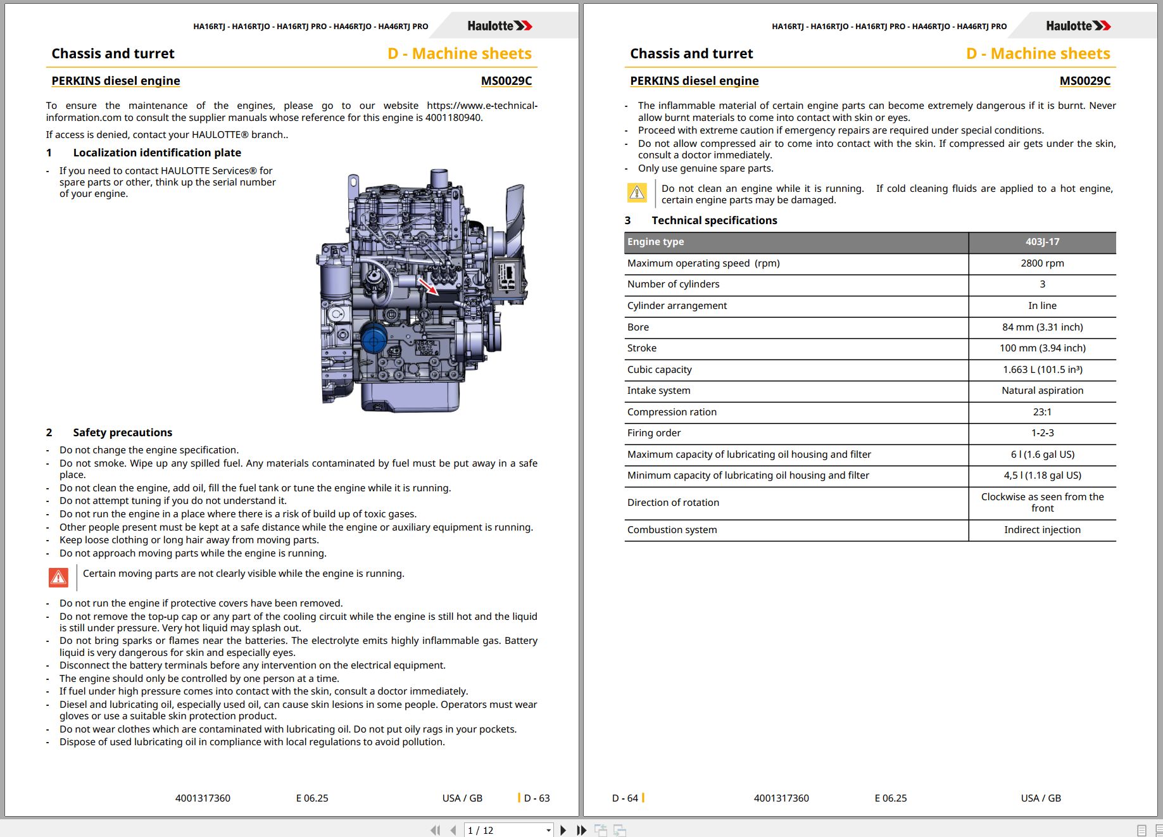Click the Haulotte logo on left page
Image resolution: width=1163 pixels, height=837 pixels.
[x=500, y=26]
